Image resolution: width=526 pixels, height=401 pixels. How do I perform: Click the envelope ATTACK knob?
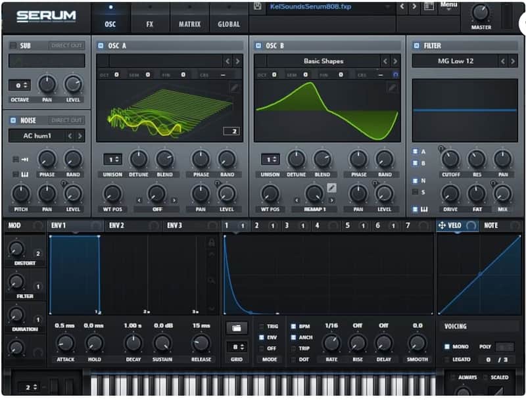65,343
